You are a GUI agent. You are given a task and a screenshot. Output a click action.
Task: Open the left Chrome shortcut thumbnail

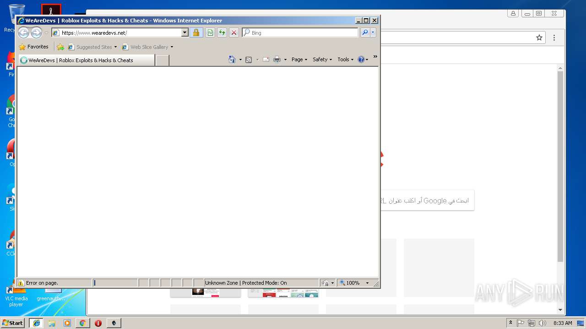point(206,292)
